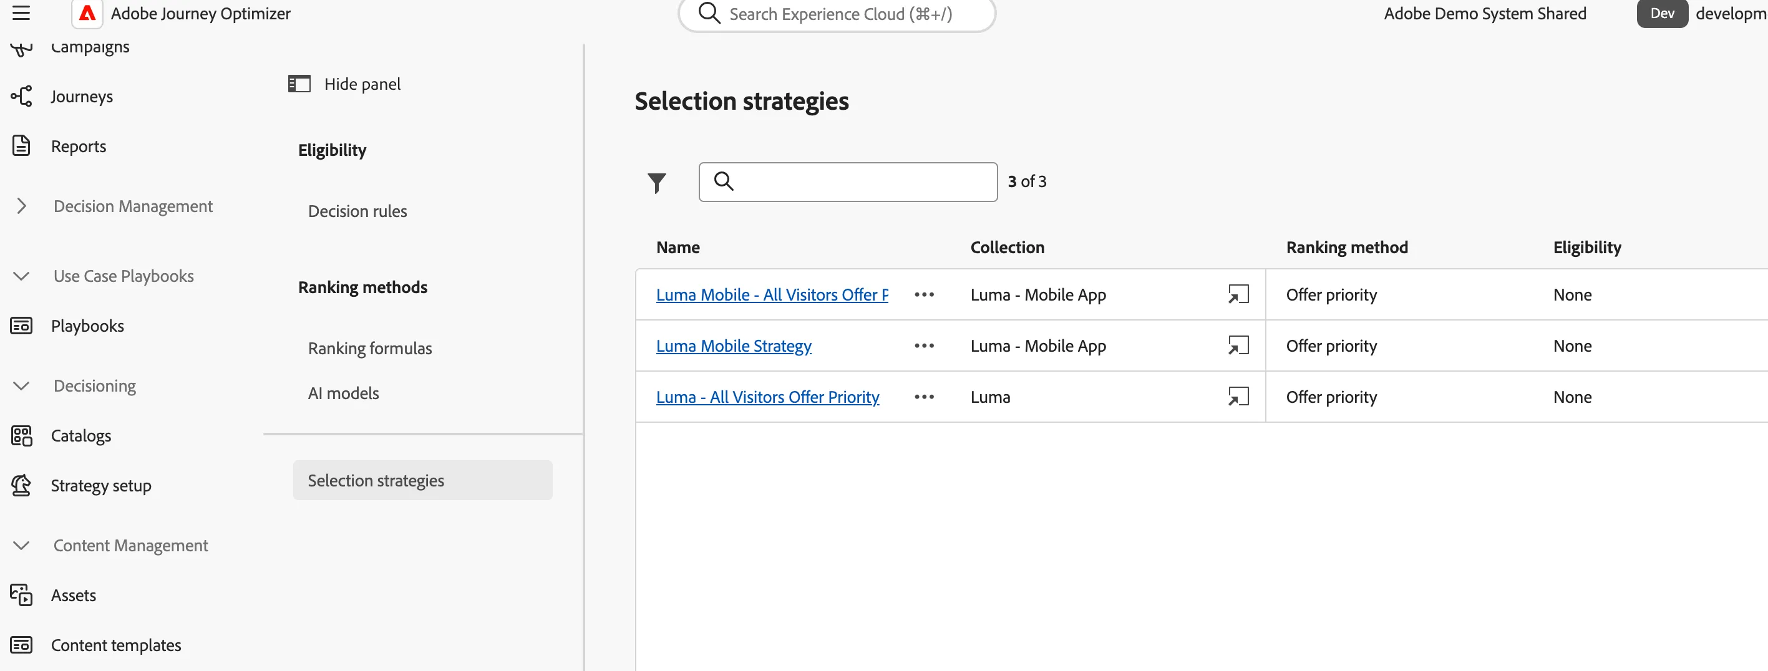The image size is (1768, 671).
Task: Open the Luma Mobile Strategy link
Action: pos(734,346)
